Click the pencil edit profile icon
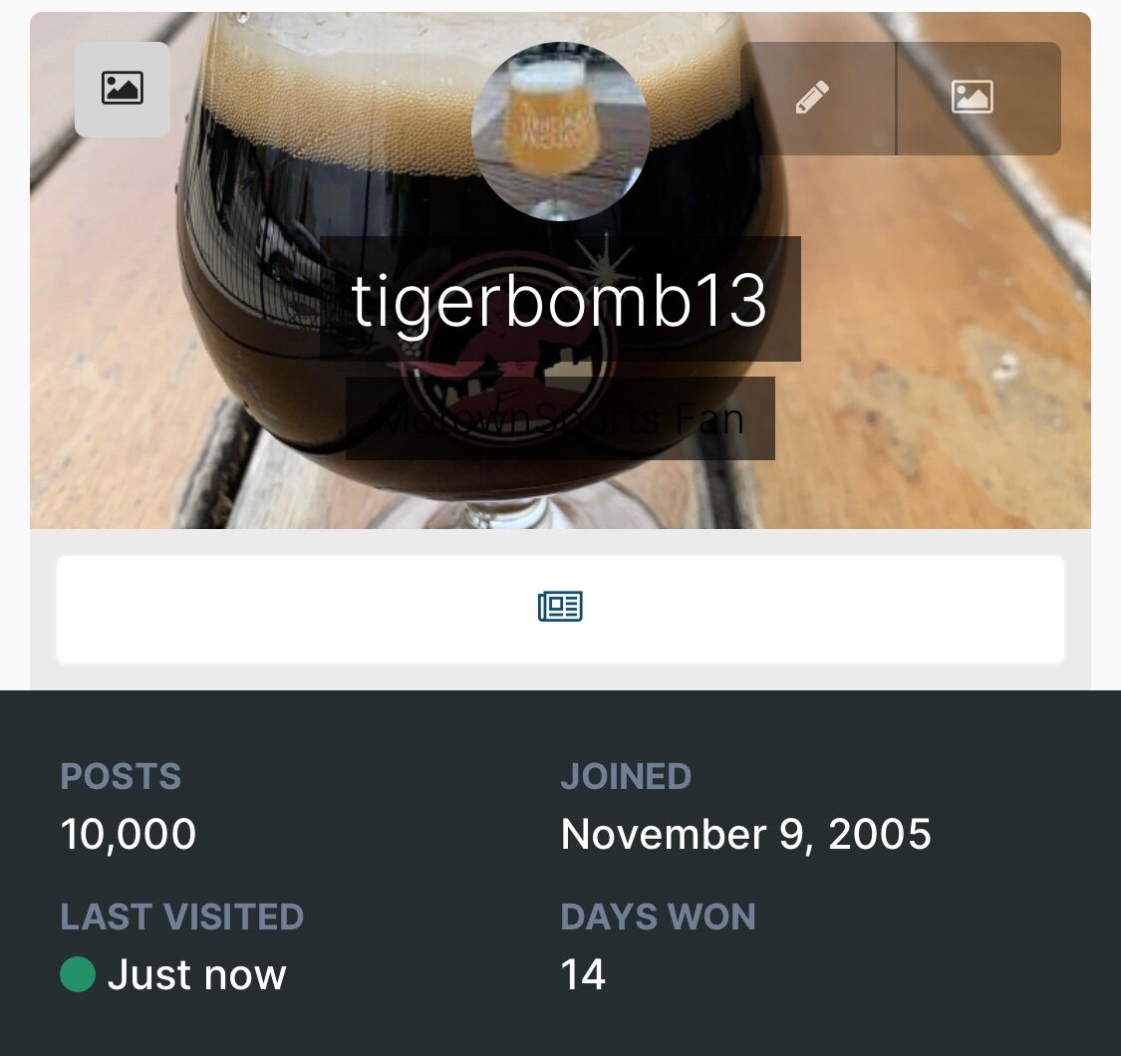 [x=813, y=98]
